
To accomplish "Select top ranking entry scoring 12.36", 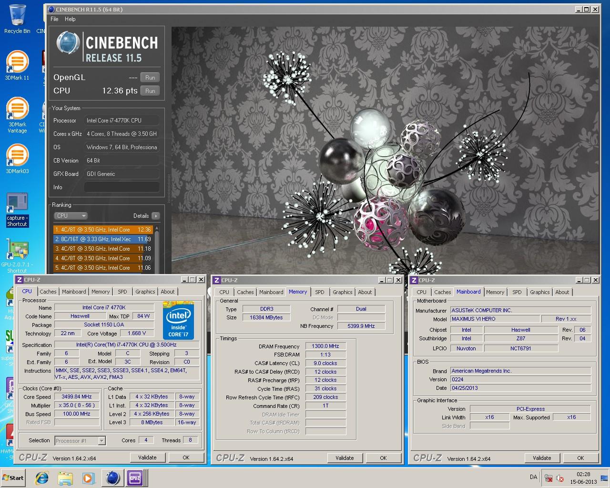I will click(103, 230).
